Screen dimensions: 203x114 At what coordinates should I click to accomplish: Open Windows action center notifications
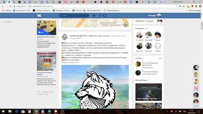pyautogui.click(x=199, y=111)
